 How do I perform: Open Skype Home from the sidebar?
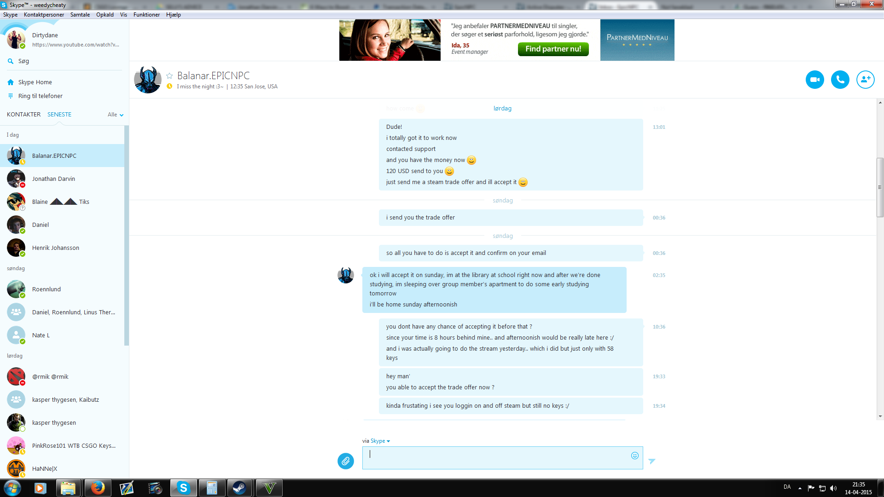click(35, 82)
